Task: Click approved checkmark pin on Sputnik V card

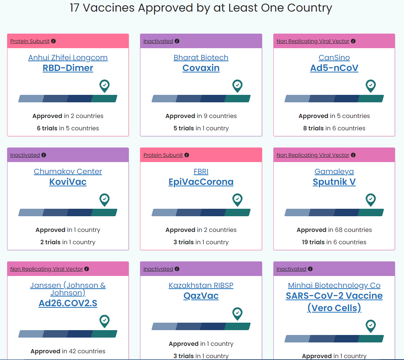Action: (370, 200)
